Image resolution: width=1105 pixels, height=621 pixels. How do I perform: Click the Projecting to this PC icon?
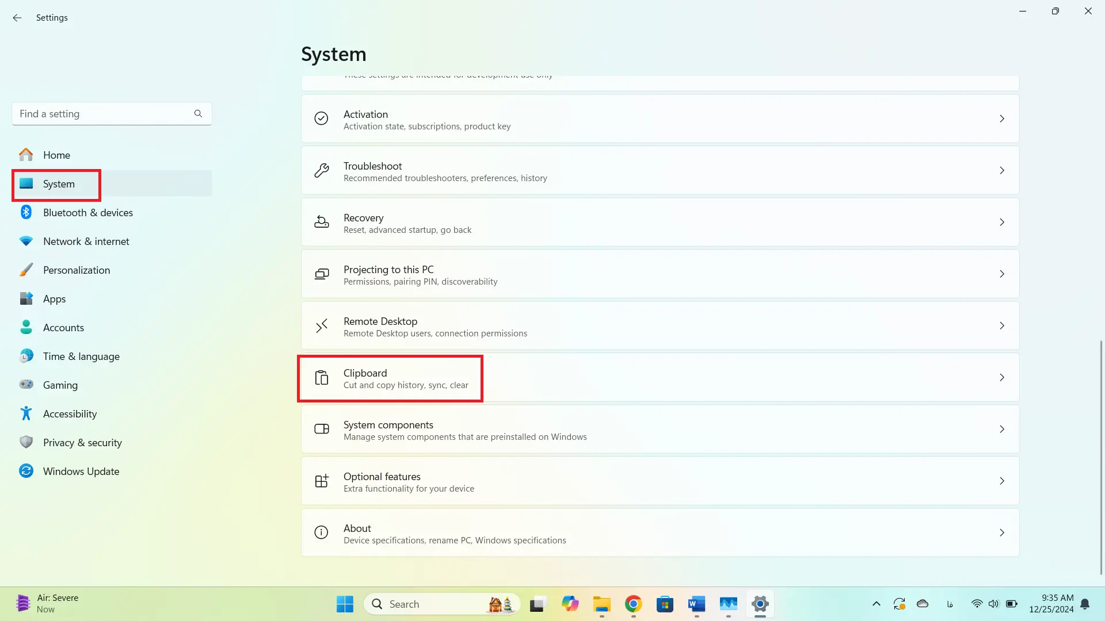(321, 274)
